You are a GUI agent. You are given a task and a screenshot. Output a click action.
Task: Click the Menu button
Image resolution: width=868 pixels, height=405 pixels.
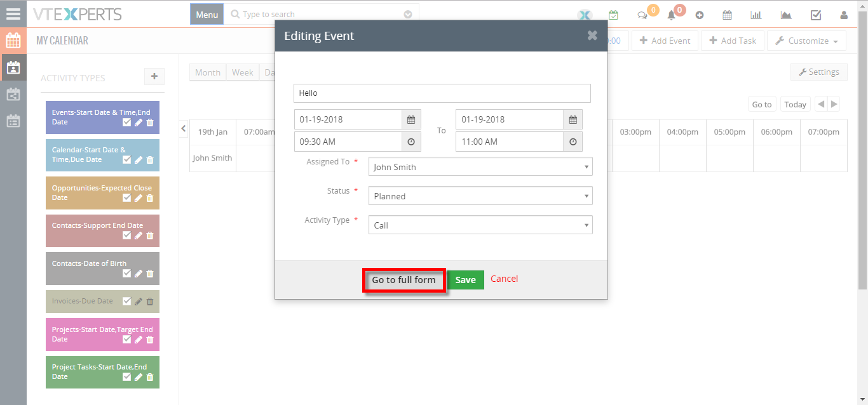[x=207, y=15]
